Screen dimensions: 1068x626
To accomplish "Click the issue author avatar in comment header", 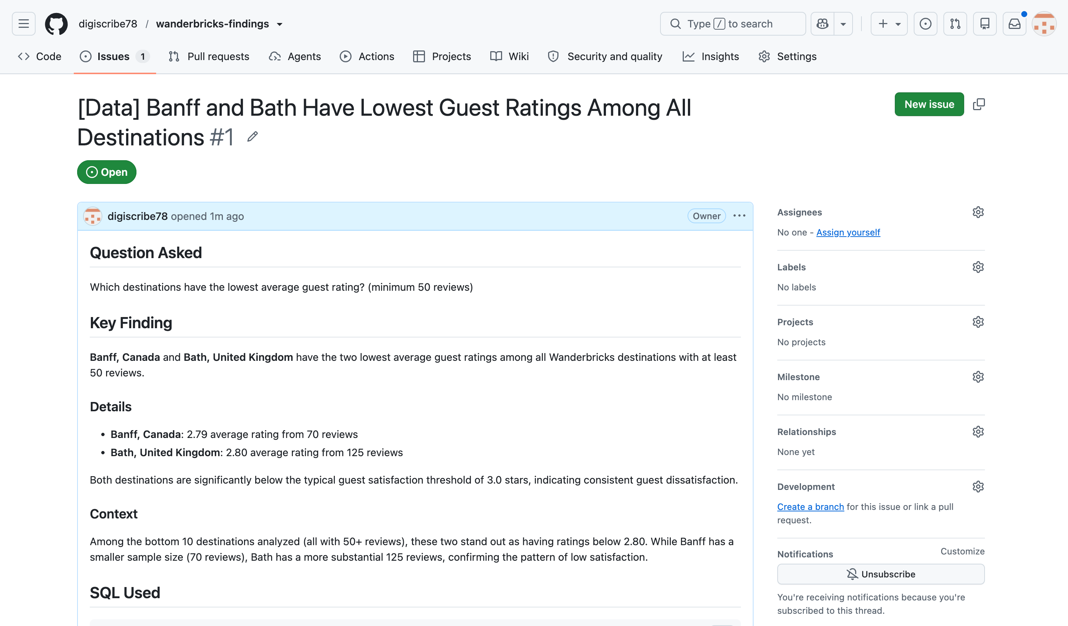I will 93,216.
